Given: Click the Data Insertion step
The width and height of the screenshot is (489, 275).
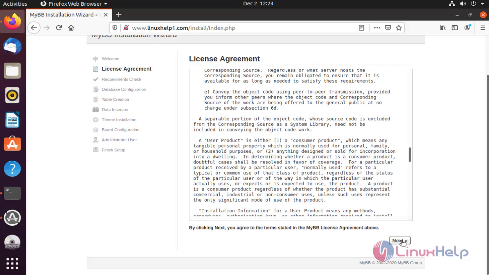Looking at the screenshot, I should [x=115, y=110].
